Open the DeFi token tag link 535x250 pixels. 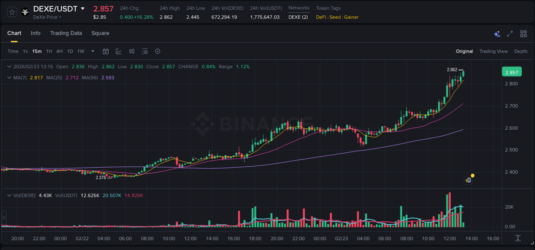tap(321, 17)
